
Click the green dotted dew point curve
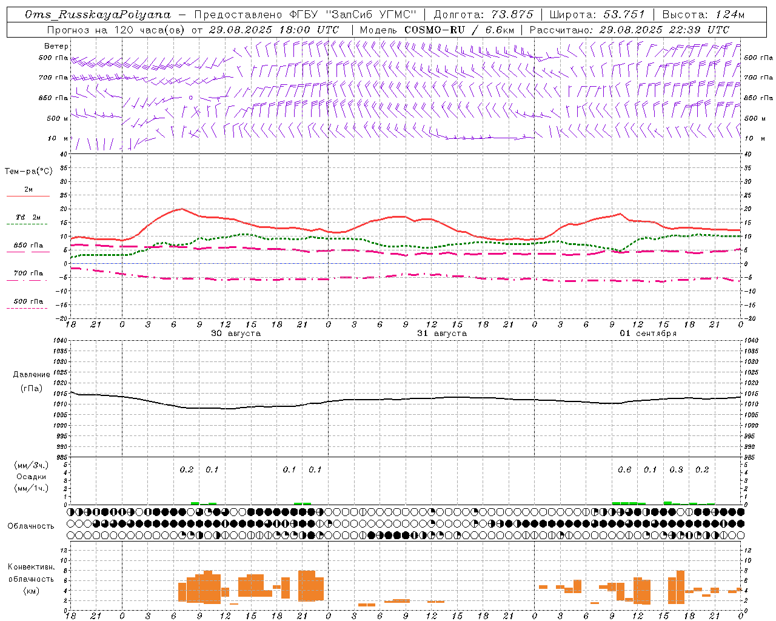[x=406, y=246]
